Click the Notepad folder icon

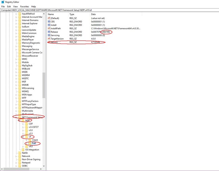coord(20,163)
